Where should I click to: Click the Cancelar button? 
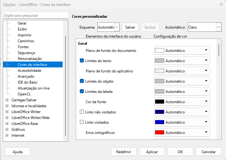tap(209, 152)
